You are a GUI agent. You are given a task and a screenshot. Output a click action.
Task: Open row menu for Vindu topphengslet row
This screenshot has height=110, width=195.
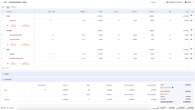click(x=33, y=35)
